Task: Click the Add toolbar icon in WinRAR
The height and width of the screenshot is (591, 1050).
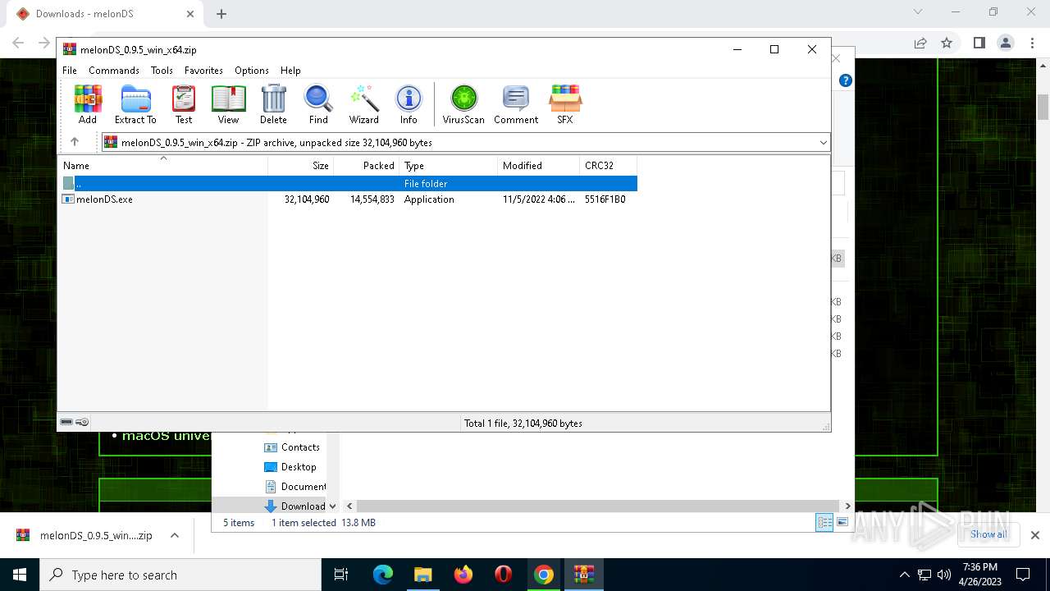Action: (88, 104)
